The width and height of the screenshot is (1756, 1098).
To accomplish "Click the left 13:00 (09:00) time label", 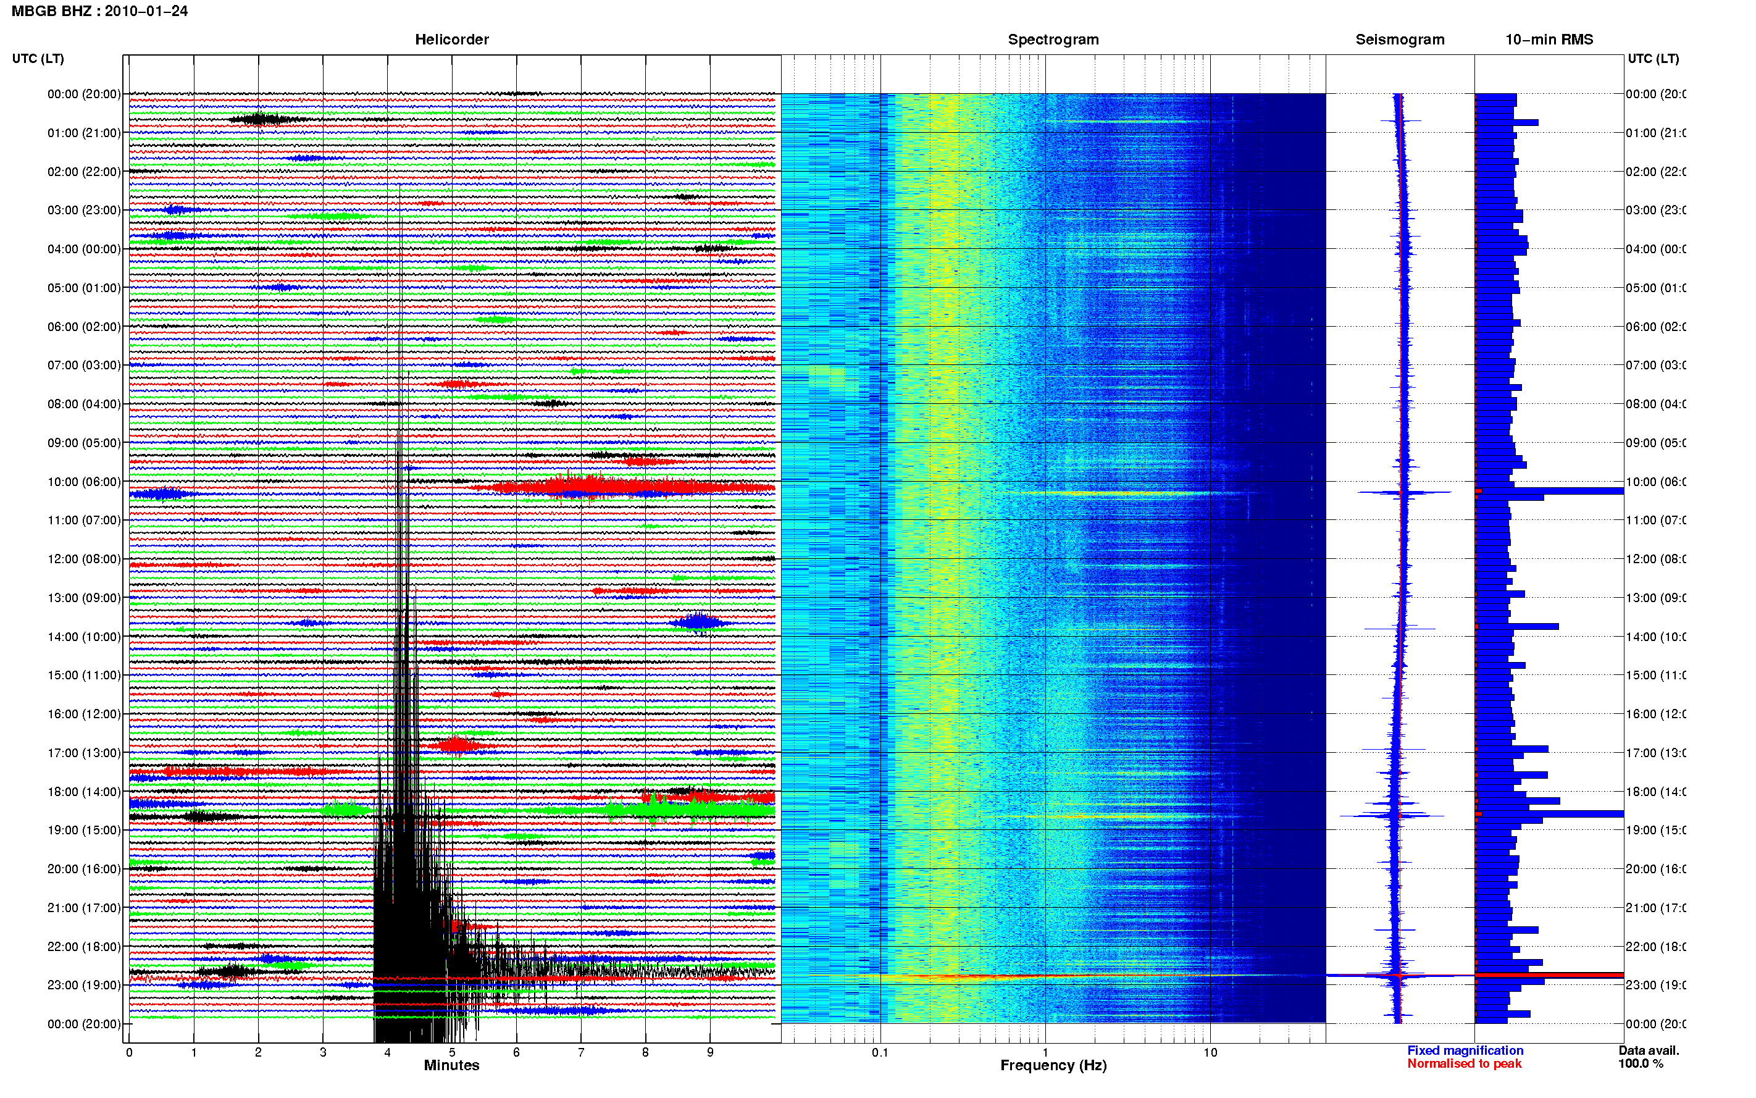I will point(84,598).
